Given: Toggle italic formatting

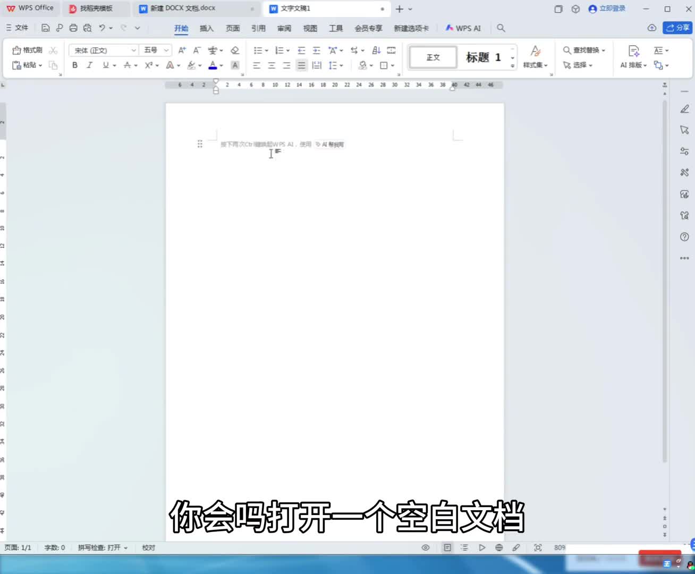Looking at the screenshot, I should [89, 65].
